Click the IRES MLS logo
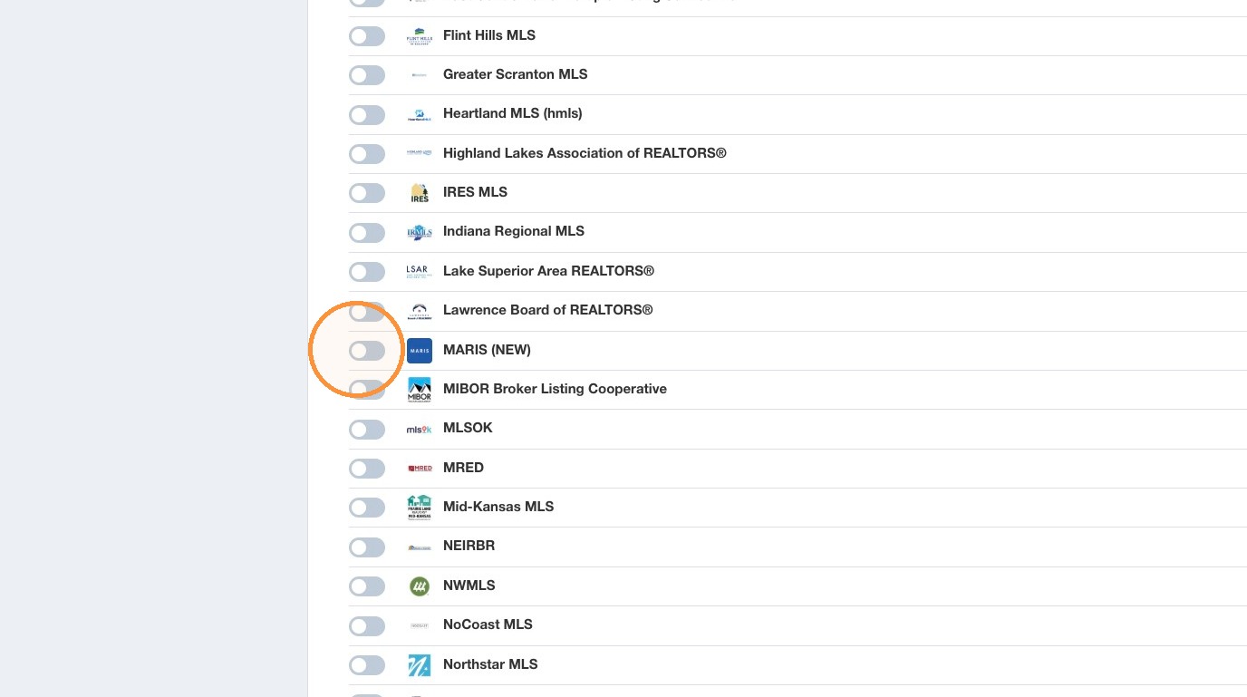1247x697 pixels. coord(420,193)
